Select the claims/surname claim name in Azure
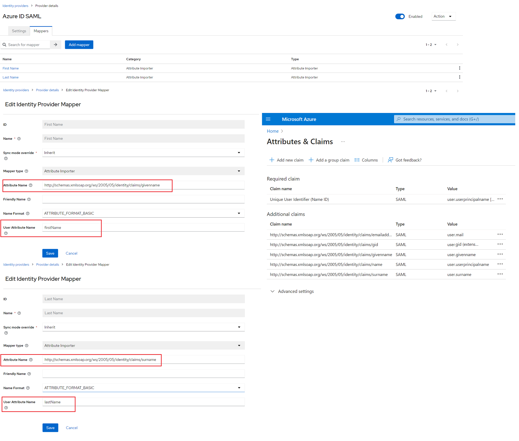This screenshot has width=519, height=441. pos(329,274)
